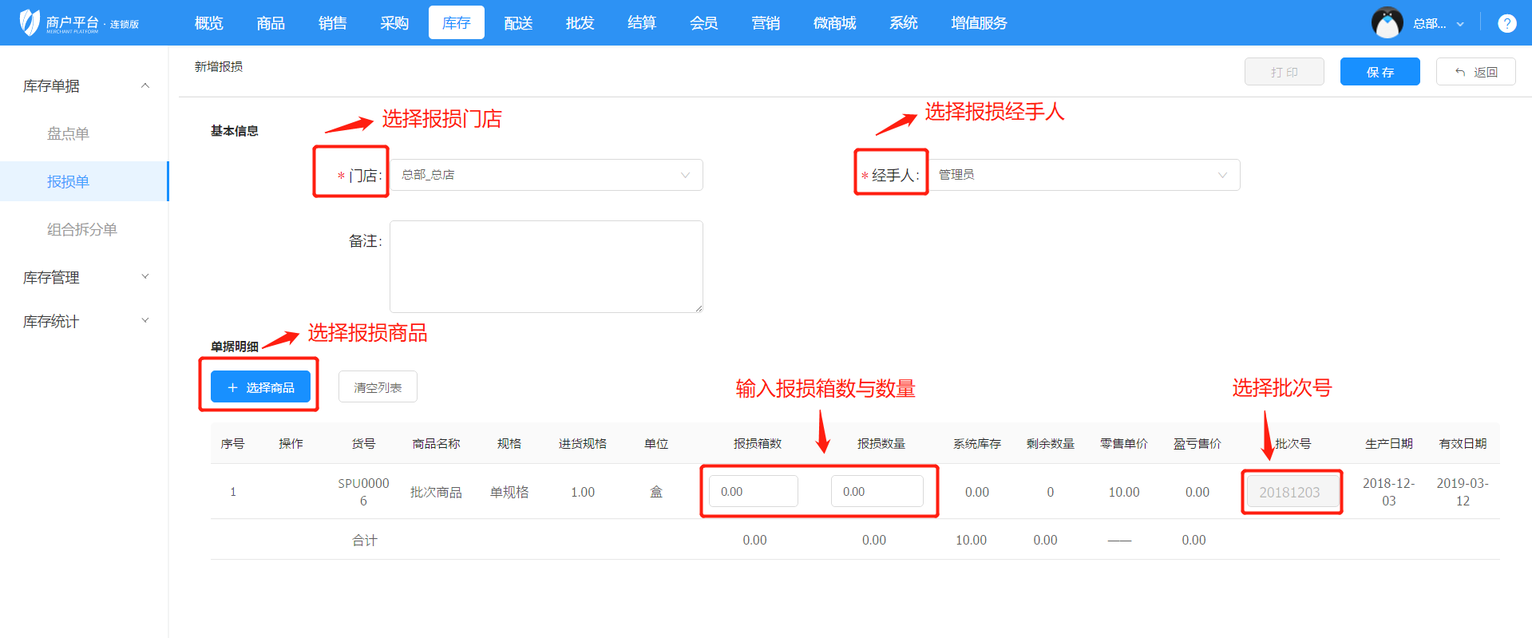Click the 返回 back button
Viewport: 1532px width, 638px height.
(x=1475, y=72)
